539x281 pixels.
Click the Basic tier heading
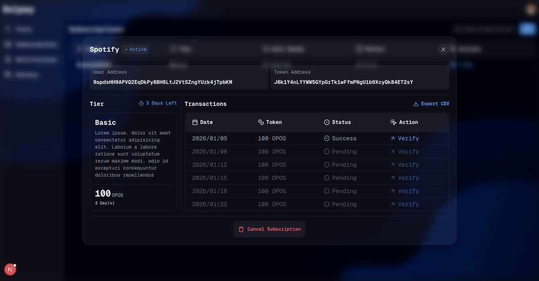pos(105,122)
